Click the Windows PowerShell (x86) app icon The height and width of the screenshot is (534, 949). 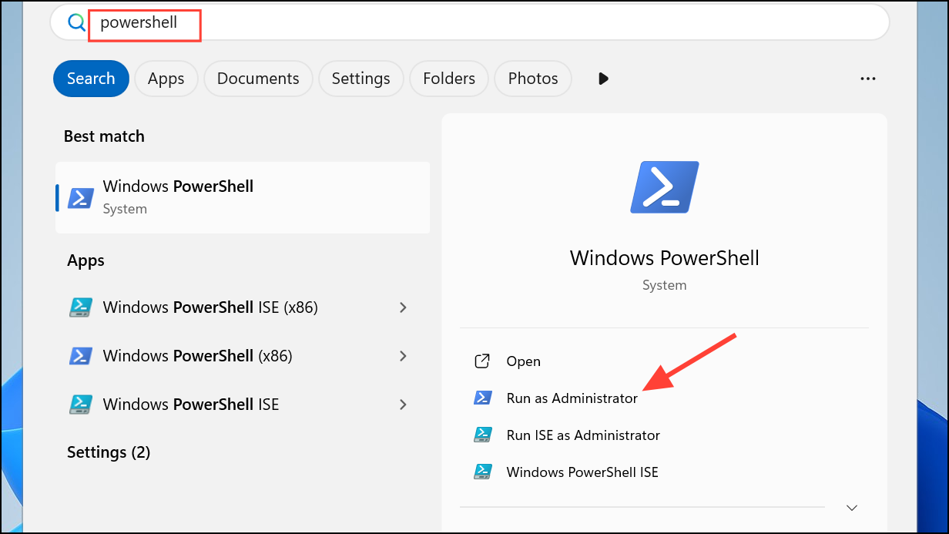coord(81,356)
